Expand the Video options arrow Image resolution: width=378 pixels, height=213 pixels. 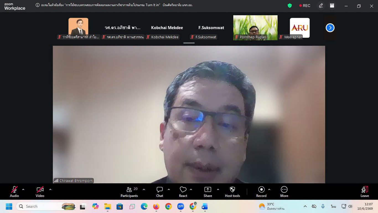click(50, 189)
